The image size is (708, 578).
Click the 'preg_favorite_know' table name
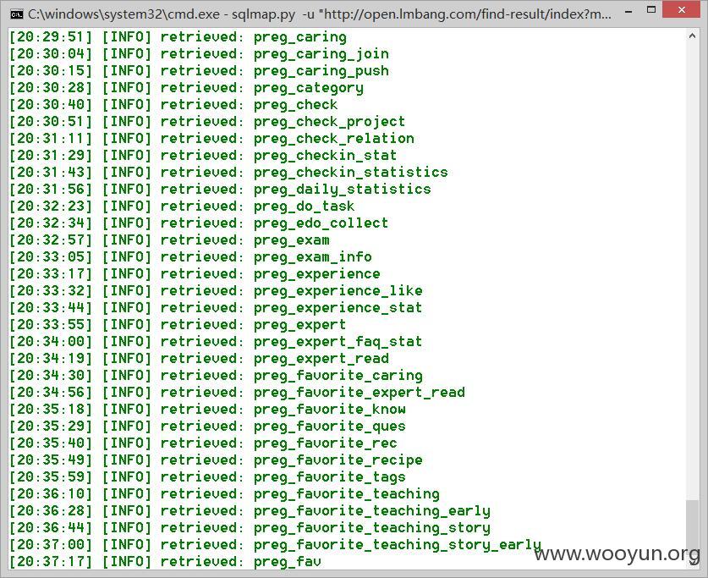[x=330, y=410]
